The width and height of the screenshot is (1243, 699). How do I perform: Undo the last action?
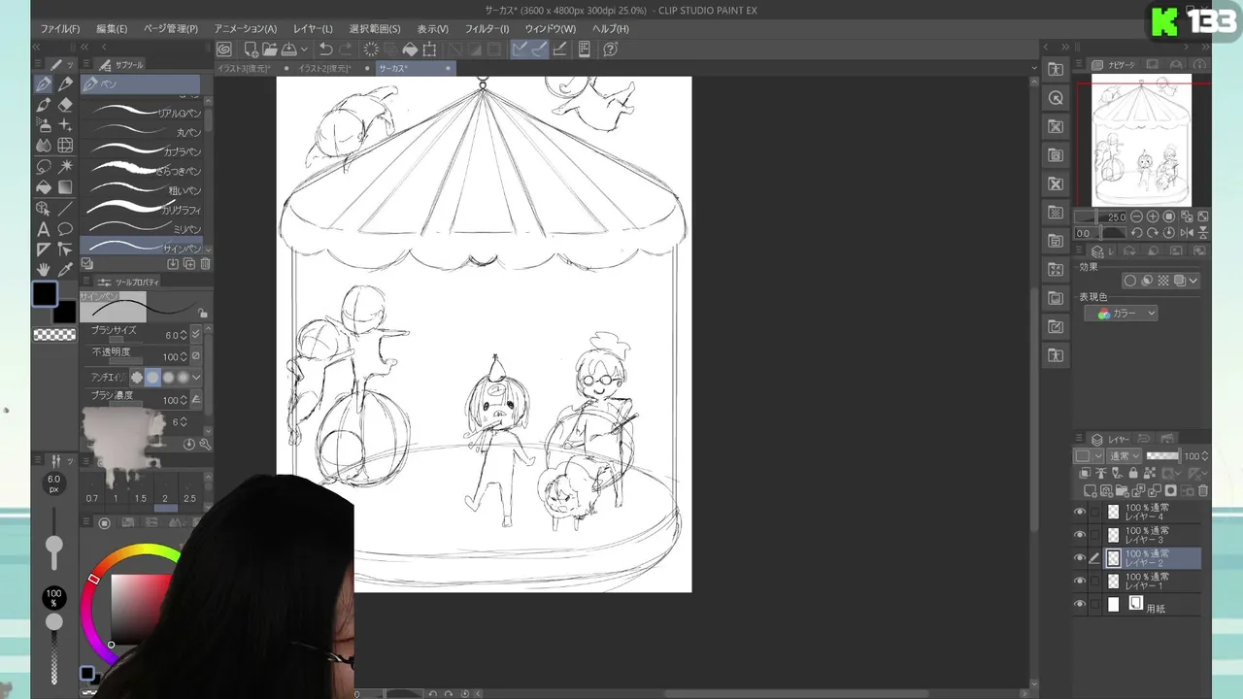click(x=326, y=50)
